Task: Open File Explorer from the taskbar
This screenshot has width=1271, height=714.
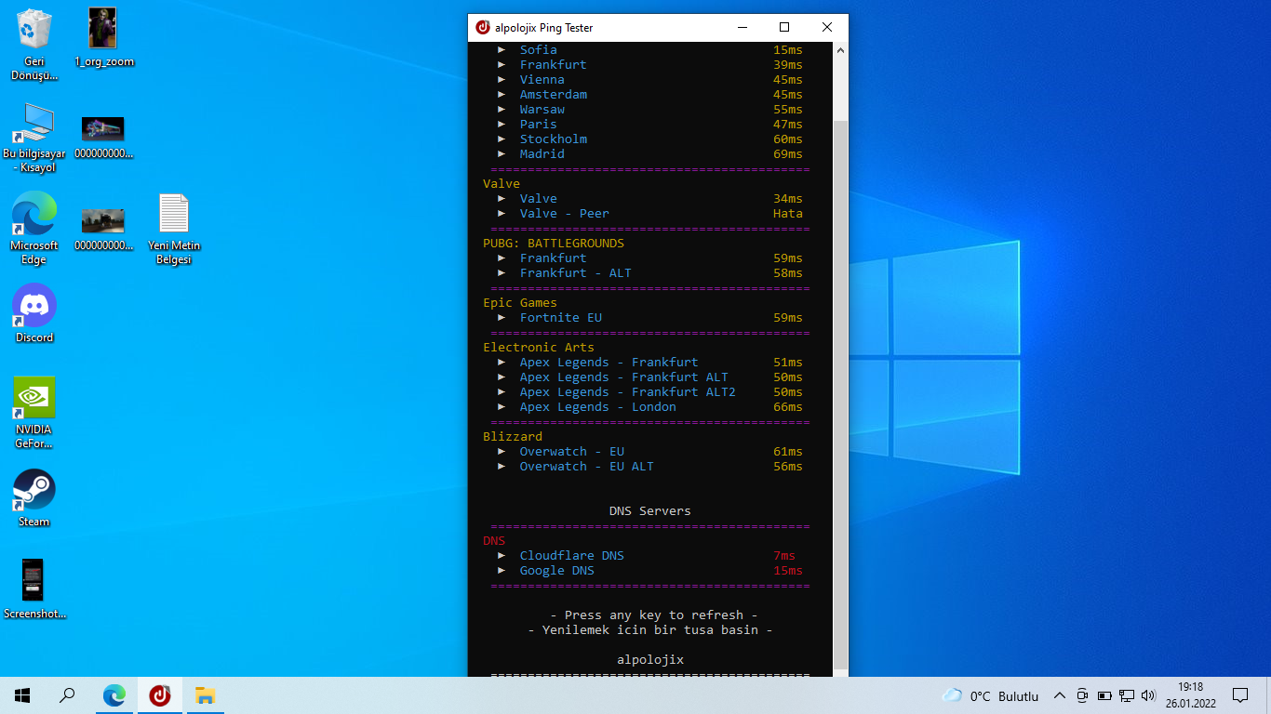Action: pos(205,695)
